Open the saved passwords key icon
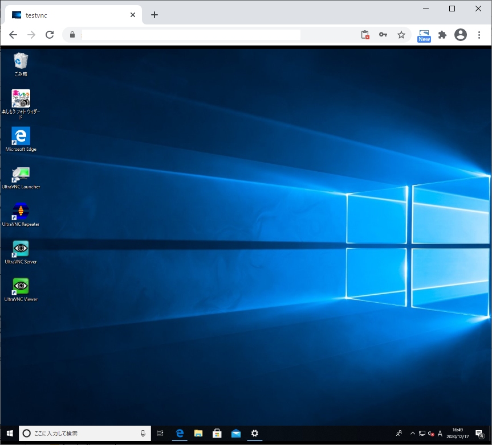Image resolution: width=492 pixels, height=445 pixels. (383, 35)
